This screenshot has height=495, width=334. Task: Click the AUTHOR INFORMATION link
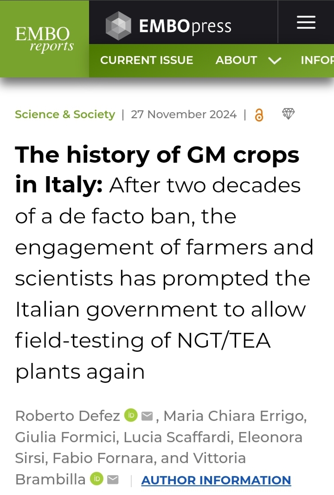point(216,480)
